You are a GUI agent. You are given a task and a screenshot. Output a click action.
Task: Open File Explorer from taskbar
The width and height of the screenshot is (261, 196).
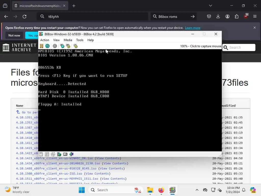coord(150,190)
